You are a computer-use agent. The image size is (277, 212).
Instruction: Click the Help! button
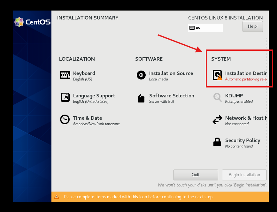click(253, 26)
